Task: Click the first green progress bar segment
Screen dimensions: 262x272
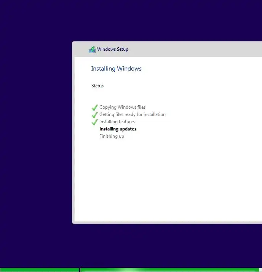Action: 40,270
